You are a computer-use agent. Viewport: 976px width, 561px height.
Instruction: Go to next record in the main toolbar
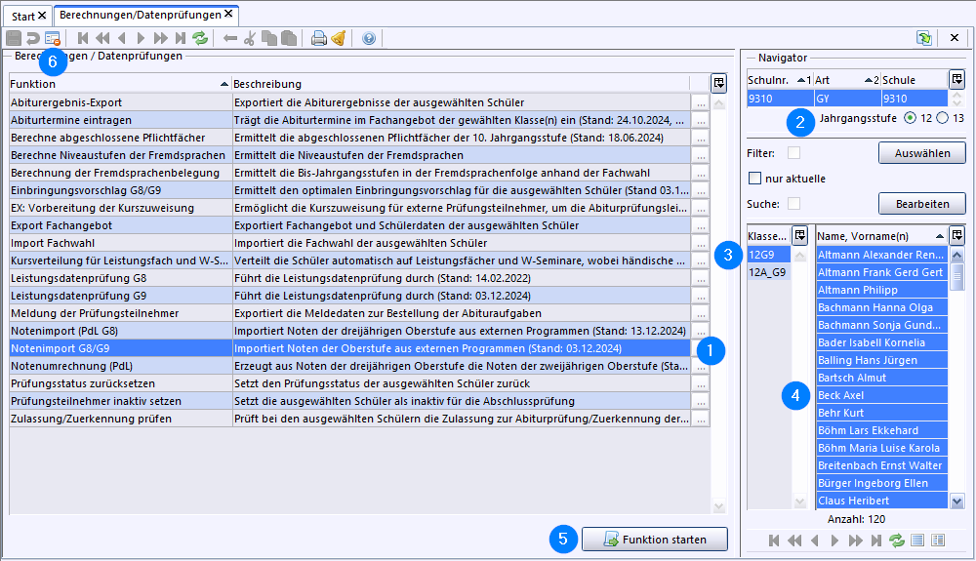(141, 39)
